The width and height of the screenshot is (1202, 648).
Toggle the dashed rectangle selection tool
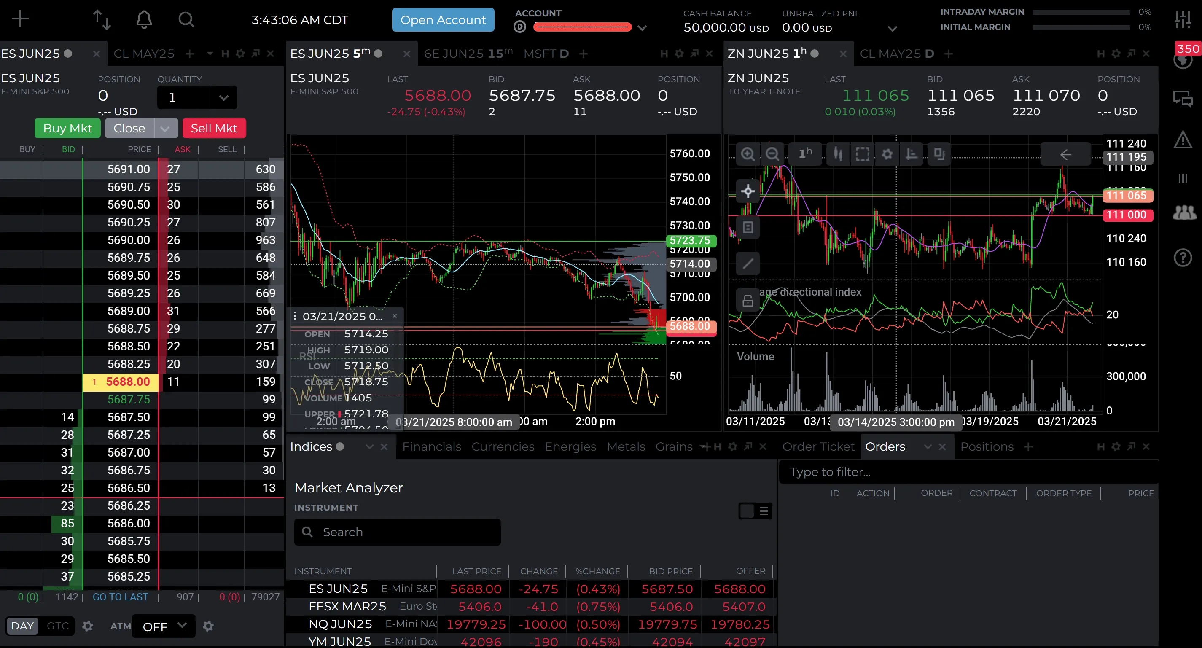pyautogui.click(x=862, y=154)
